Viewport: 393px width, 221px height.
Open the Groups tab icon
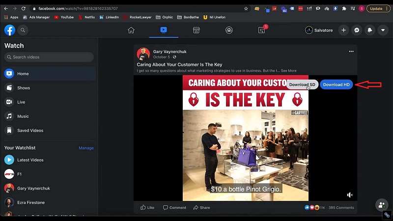point(229,30)
